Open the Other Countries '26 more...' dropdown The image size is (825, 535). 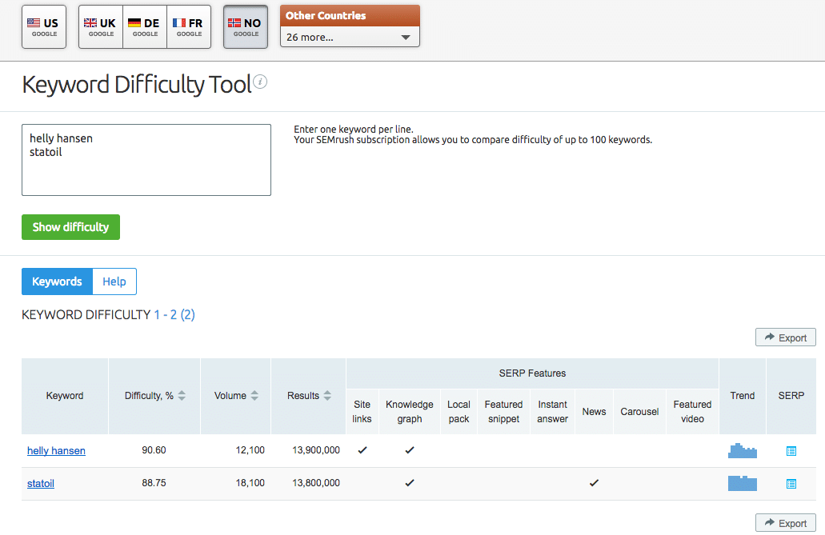tap(350, 38)
